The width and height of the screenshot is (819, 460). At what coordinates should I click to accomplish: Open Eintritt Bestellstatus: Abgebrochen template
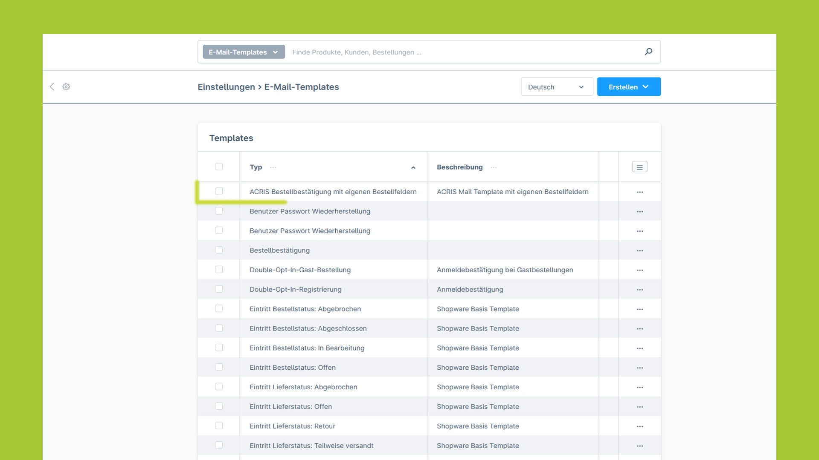(305, 309)
